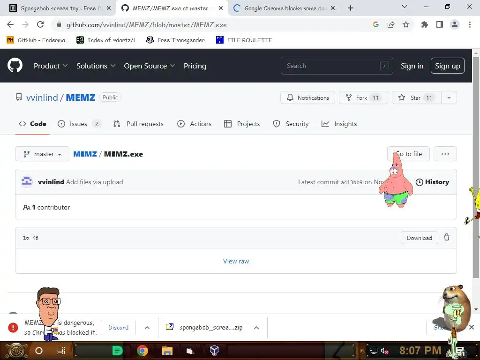
Task: Open the Chrome profile avatar
Action: [455, 24]
